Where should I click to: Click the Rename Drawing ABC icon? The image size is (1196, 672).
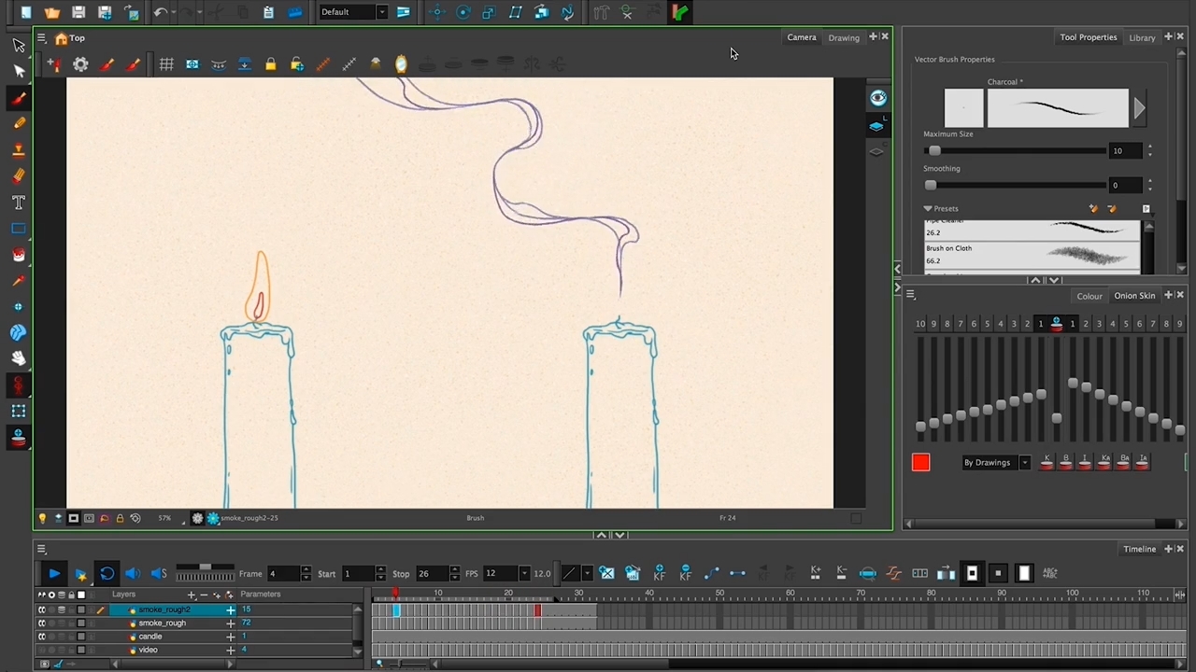(x=1050, y=573)
